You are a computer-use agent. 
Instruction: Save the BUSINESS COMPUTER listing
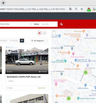[x=10, y=72]
